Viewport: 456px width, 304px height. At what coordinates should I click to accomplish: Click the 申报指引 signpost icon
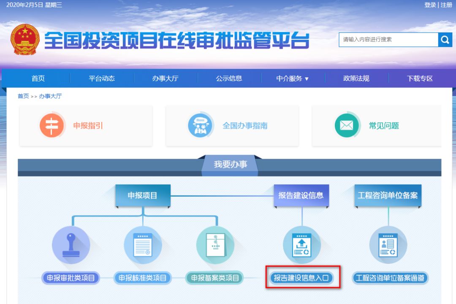pyautogui.click(x=52, y=125)
